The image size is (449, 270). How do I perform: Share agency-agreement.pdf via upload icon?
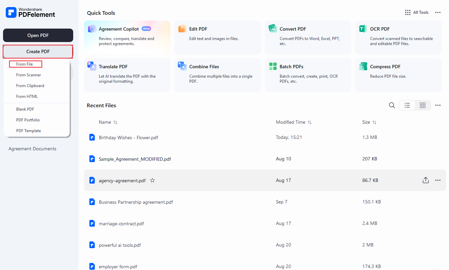point(426,180)
